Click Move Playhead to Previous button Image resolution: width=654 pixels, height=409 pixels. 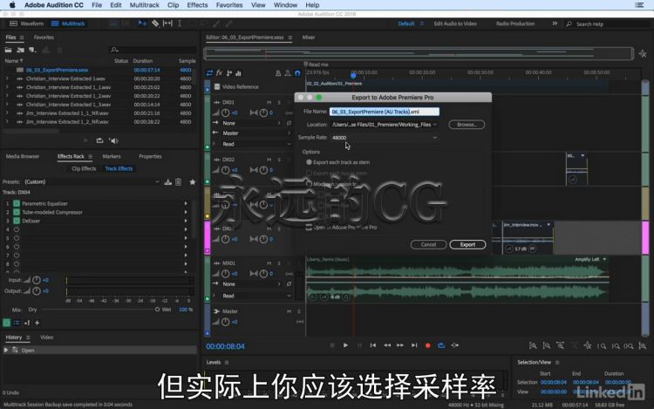(373, 345)
